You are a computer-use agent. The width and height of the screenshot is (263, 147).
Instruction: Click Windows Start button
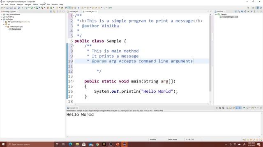pos(3,144)
